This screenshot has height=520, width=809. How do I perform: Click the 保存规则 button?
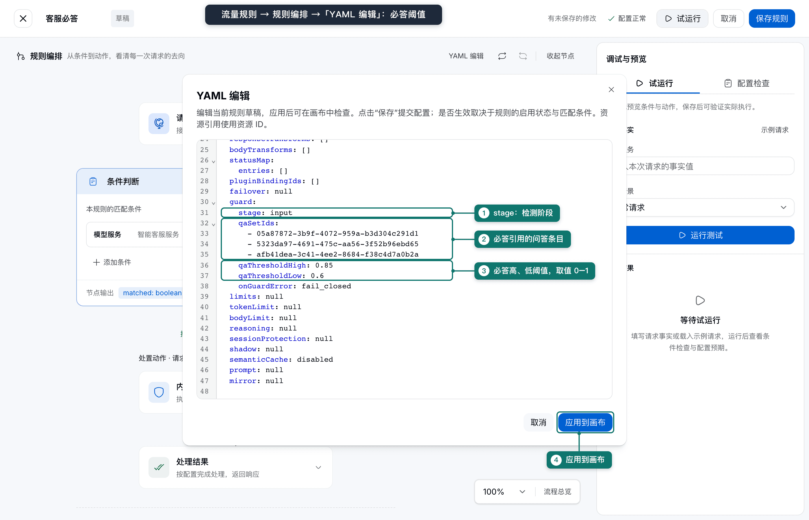click(771, 18)
